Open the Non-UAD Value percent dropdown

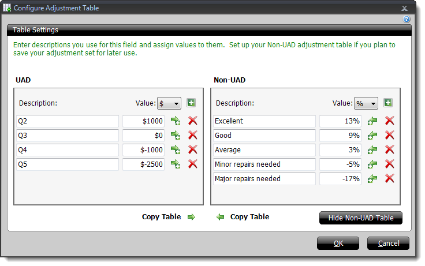coord(366,103)
